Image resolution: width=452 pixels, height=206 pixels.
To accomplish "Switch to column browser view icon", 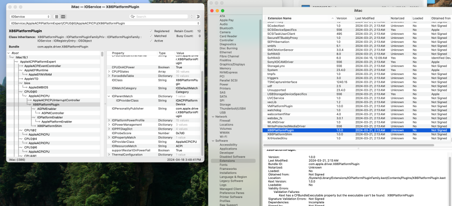I will pyautogui.click(x=63, y=17).
